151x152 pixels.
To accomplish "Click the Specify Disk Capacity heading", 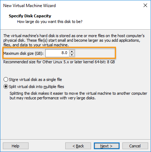I will [30, 16].
